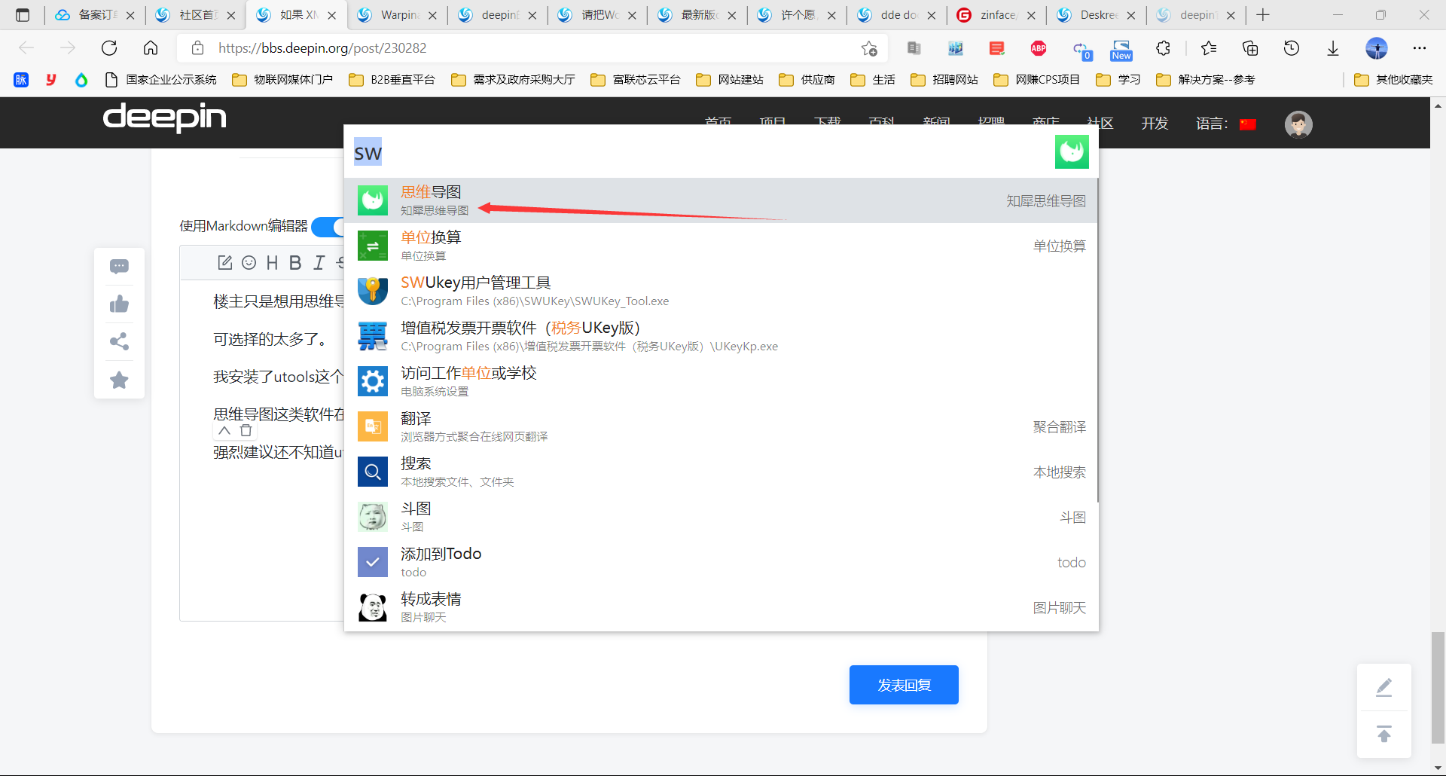The width and height of the screenshot is (1446, 776).
Task: Open the user avatar menu in deepin header
Action: point(1298,124)
